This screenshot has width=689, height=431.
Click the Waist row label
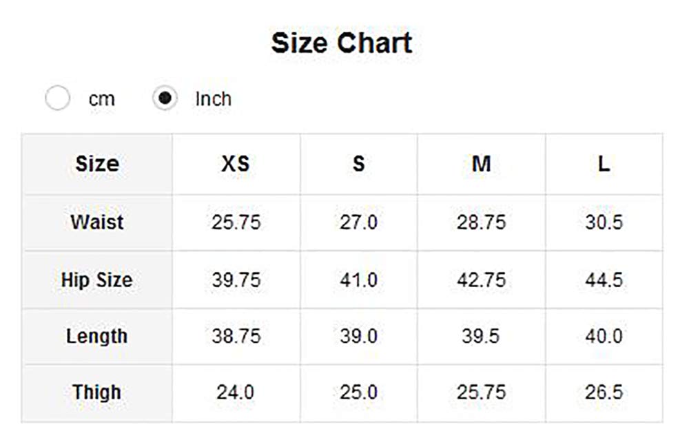tap(97, 222)
